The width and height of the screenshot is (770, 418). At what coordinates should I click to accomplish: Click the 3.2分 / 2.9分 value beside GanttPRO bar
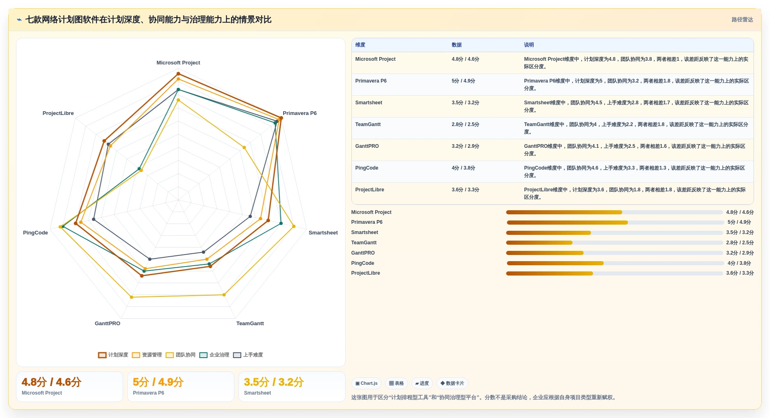tap(740, 253)
